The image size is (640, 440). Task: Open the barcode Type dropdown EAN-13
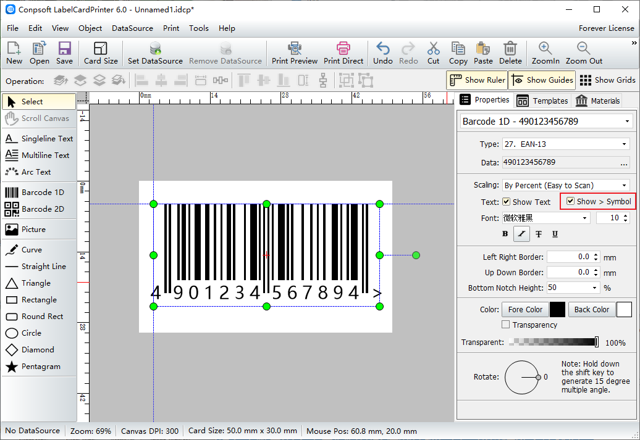pos(624,144)
